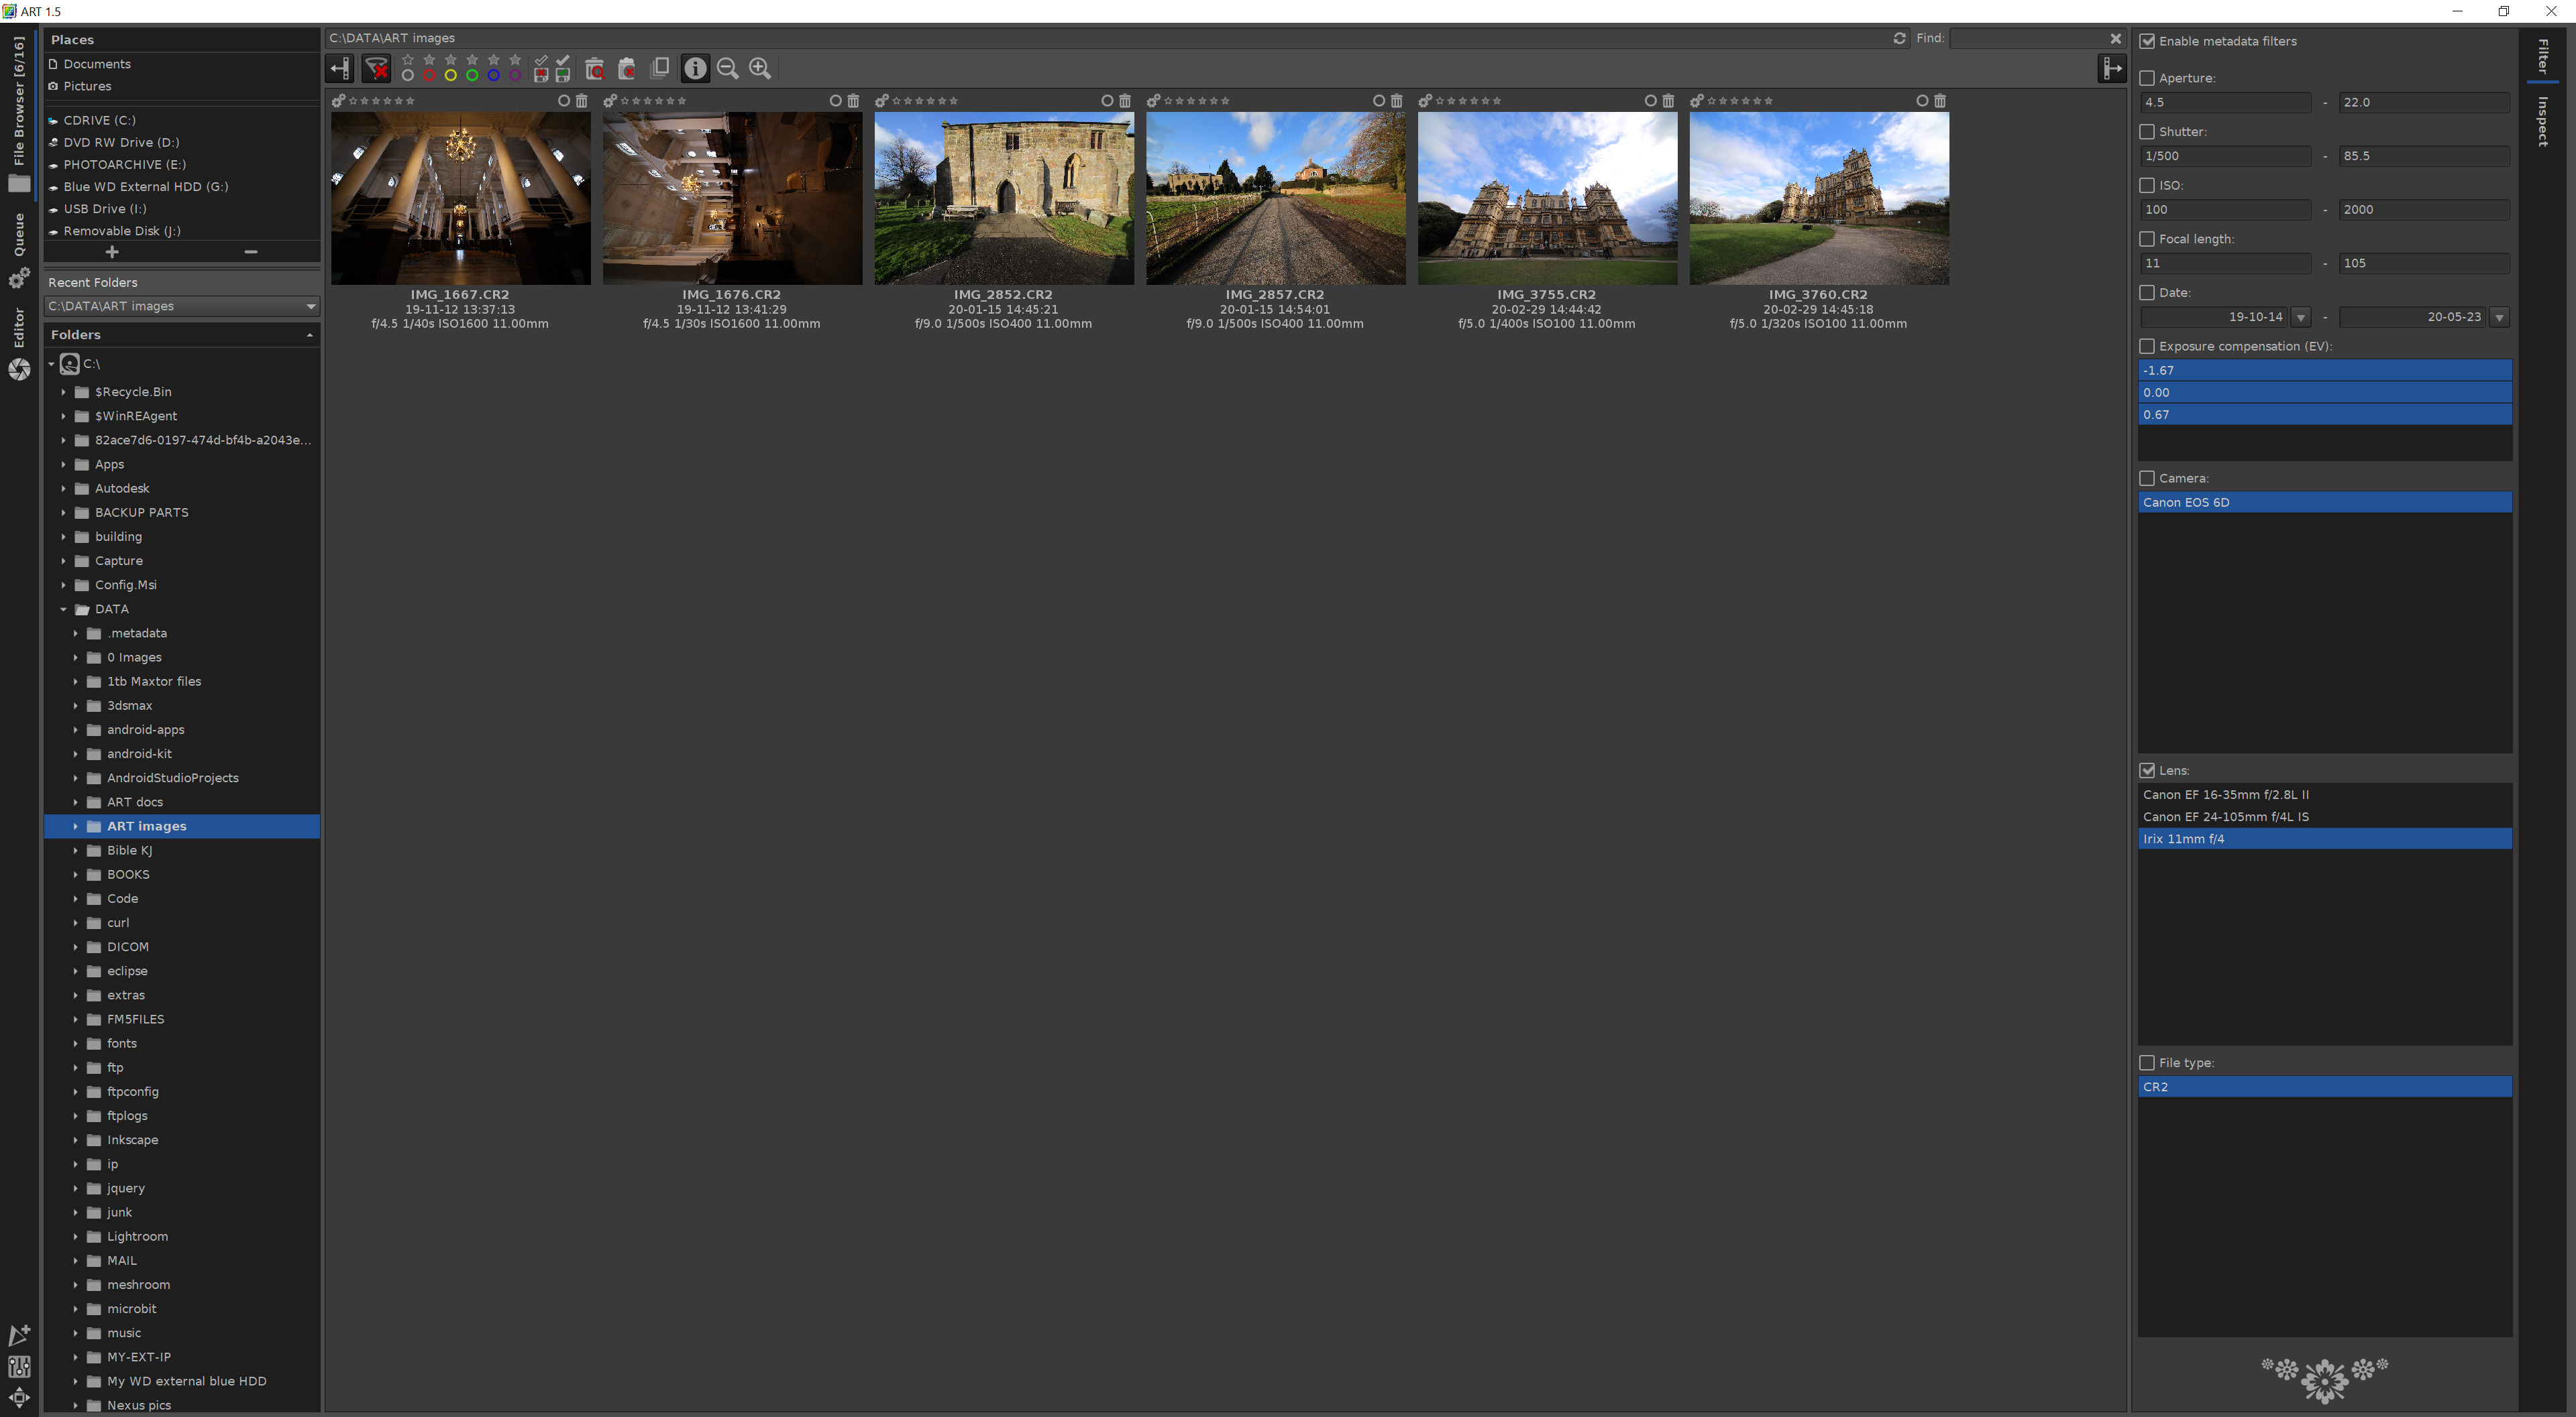Click the show trash contents icon
2576x1417 pixels.
pyautogui.click(x=595, y=68)
